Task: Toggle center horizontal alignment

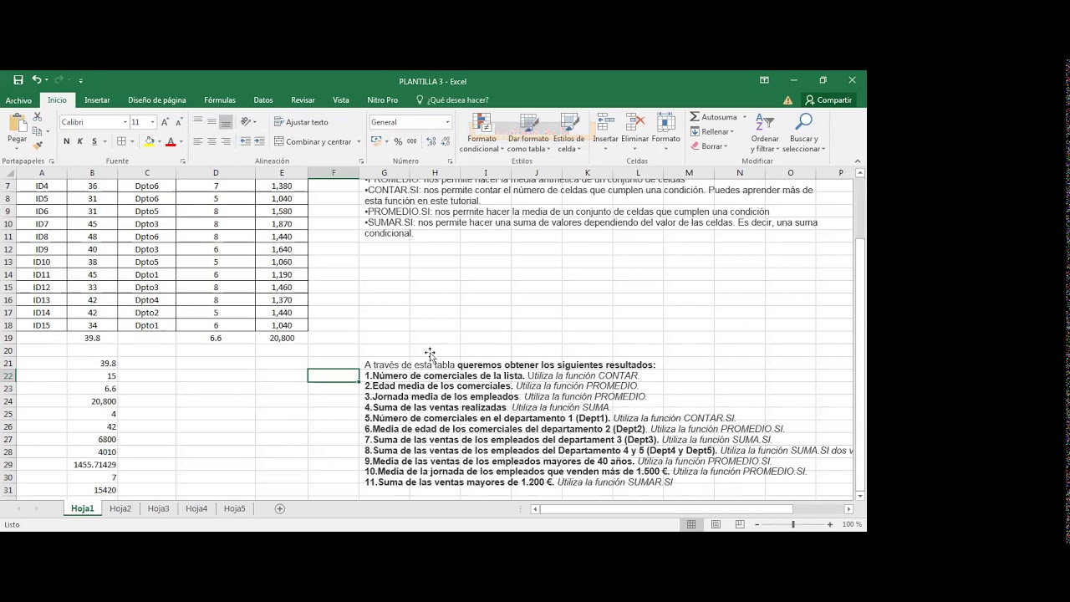Action: [x=211, y=141]
